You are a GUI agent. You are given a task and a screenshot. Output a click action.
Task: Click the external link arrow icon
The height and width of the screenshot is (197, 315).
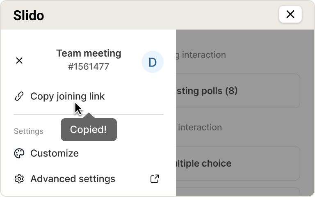pos(155,179)
